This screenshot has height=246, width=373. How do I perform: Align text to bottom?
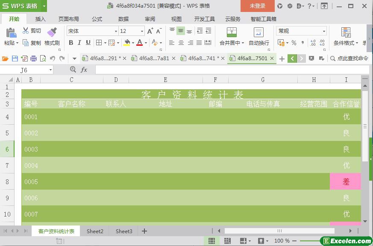[189, 31]
